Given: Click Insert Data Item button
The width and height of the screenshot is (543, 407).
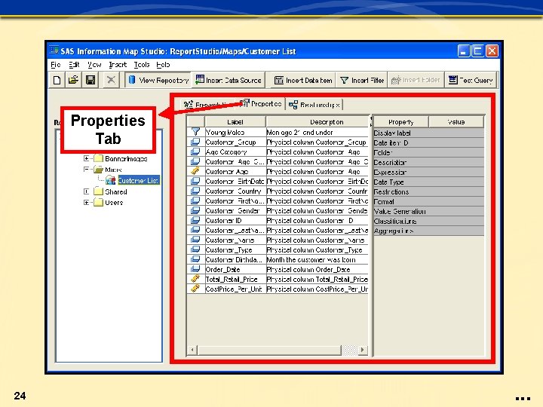Looking at the screenshot, I should [x=303, y=80].
